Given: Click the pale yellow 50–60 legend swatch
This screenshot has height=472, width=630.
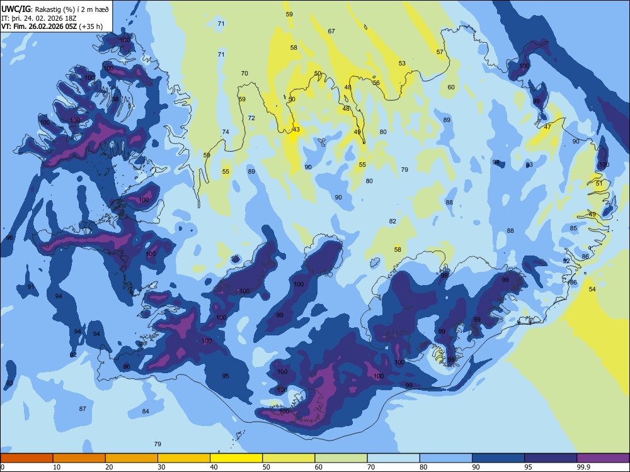Looking at the screenshot, I should (289, 458).
